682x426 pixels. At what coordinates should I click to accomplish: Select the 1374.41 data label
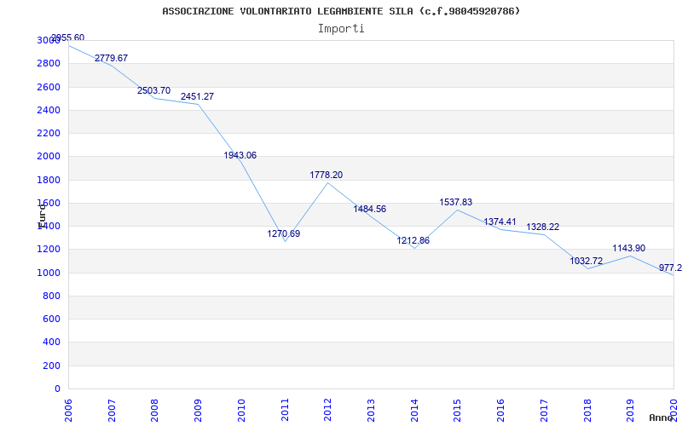500,222
